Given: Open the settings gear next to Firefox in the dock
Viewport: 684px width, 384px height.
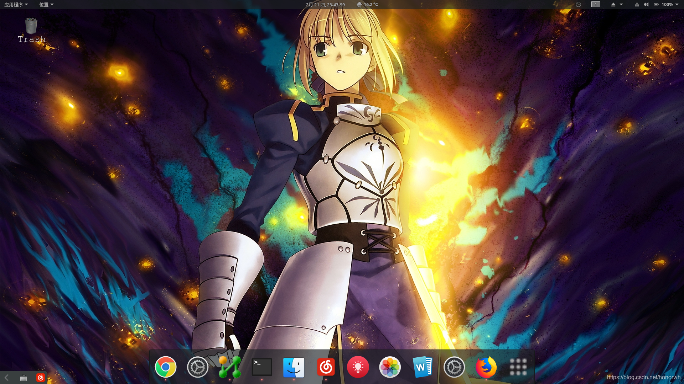Looking at the screenshot, I should 454,367.
